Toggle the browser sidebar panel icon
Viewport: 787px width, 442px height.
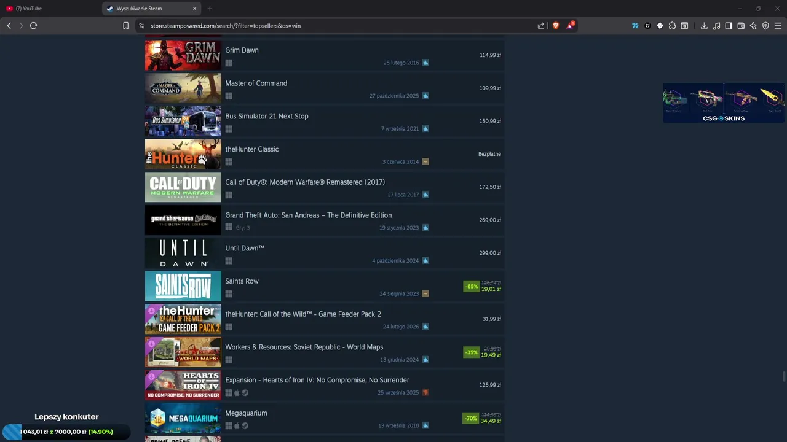click(x=729, y=26)
